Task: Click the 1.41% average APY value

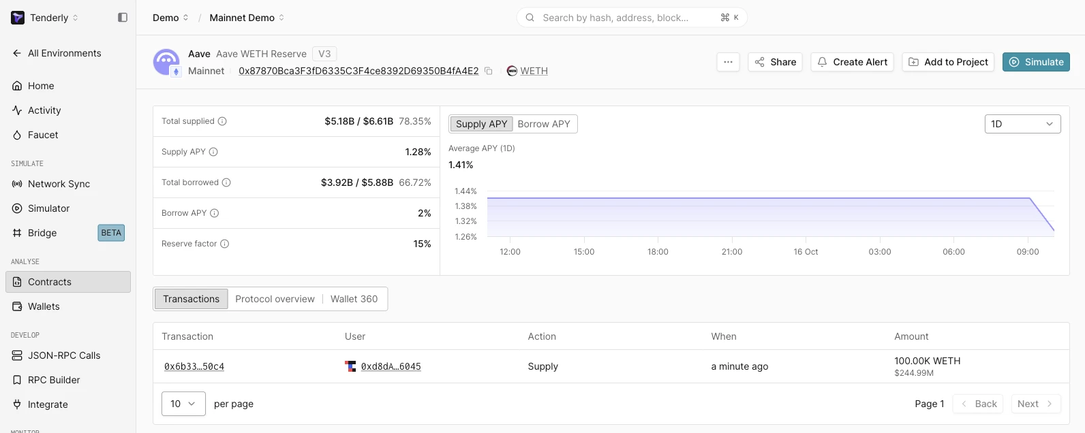Action: pyautogui.click(x=461, y=165)
